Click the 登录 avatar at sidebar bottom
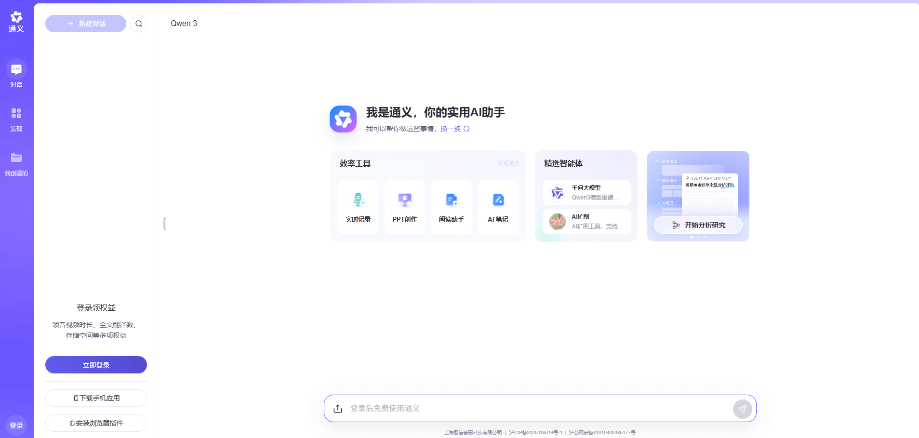919x438 pixels. click(x=16, y=425)
